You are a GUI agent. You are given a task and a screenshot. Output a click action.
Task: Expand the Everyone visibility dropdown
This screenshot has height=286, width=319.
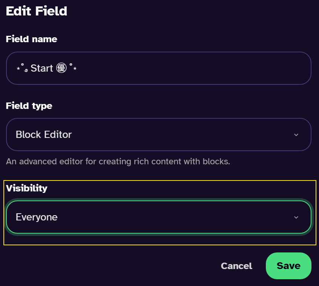point(159,217)
